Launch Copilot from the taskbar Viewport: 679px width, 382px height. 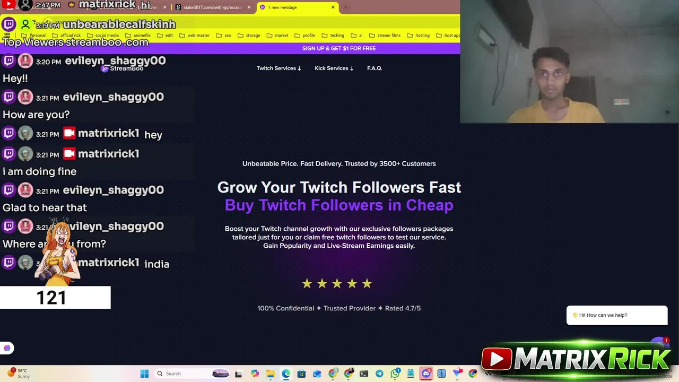pos(255,374)
